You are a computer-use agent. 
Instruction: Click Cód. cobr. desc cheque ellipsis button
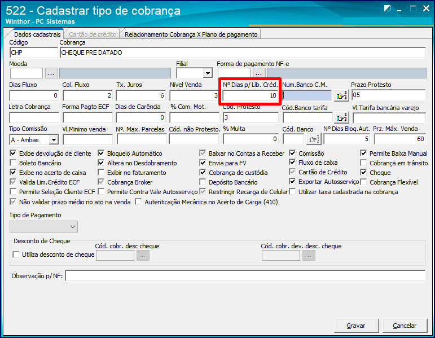tap(143, 256)
